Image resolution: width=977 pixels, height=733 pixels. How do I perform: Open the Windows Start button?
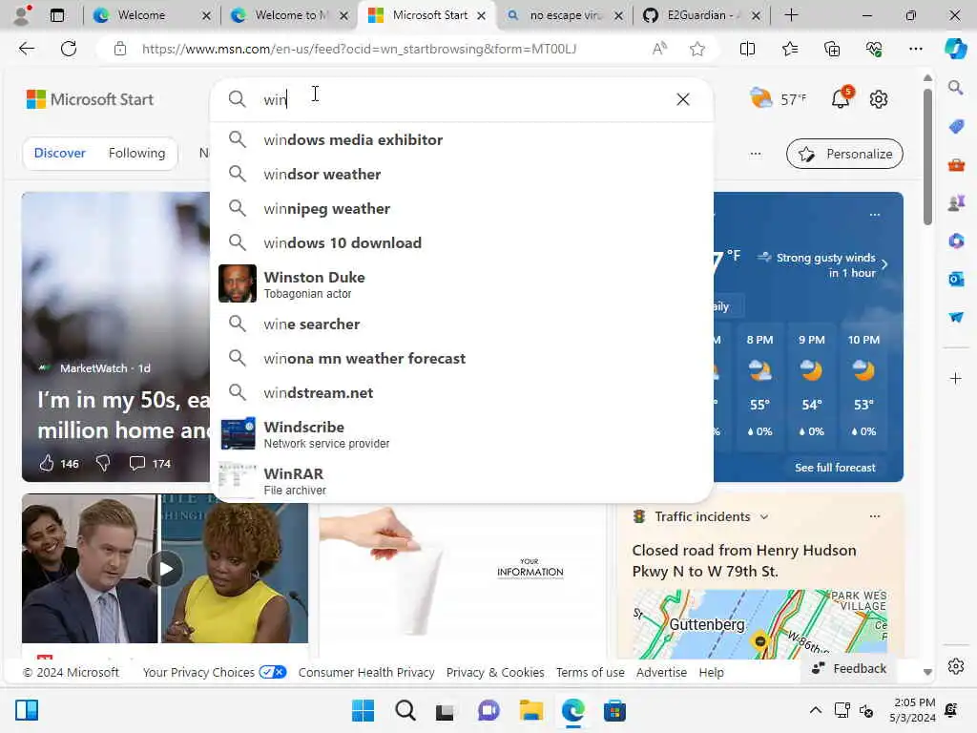coord(363,710)
